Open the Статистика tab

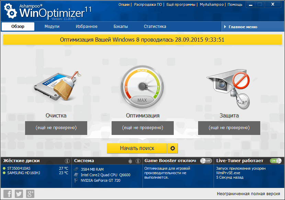[155, 27]
